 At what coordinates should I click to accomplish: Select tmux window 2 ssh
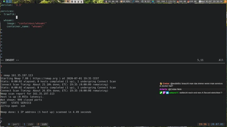pos(42,124)
